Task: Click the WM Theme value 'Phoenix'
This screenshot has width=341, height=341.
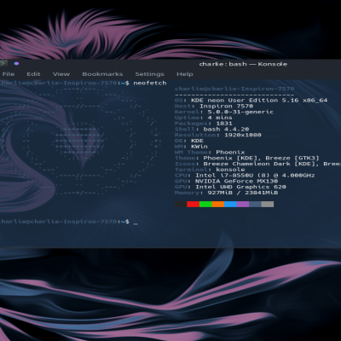Action: 230,152
